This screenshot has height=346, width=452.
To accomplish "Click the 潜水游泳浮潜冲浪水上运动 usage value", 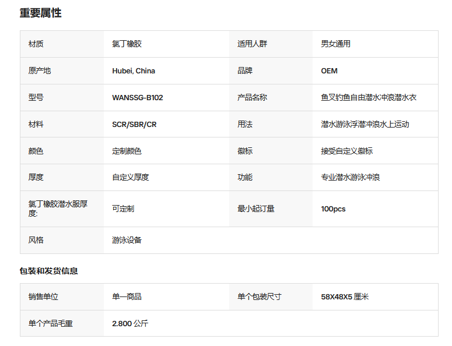I will point(365,124).
